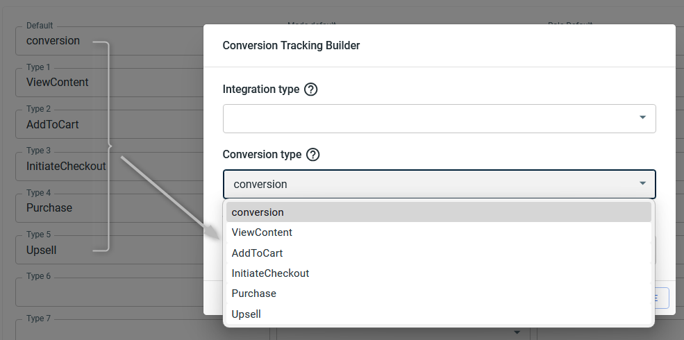684x340 pixels.
Task: Click the empty Type 7 field
Action: point(109,330)
